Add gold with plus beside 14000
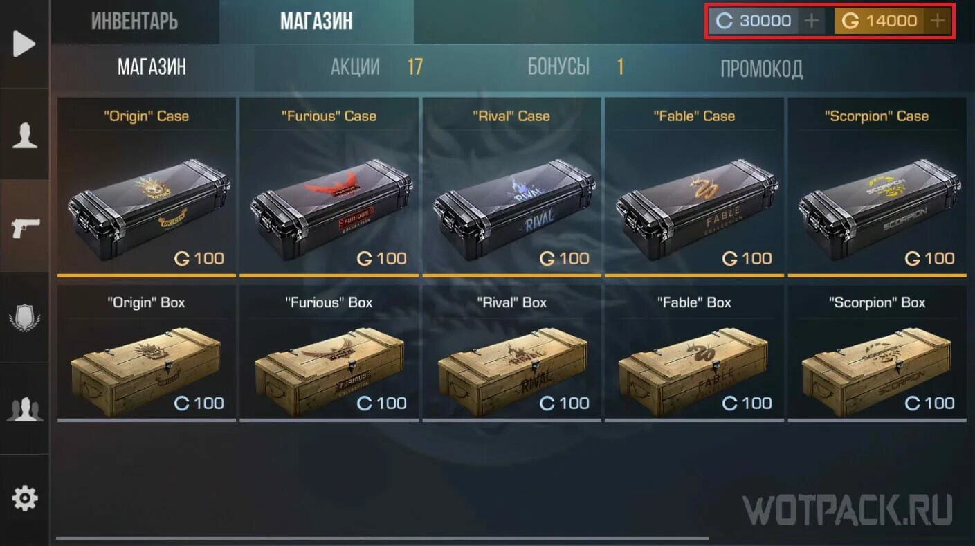Viewport: 975px width, 546px height. point(938,21)
